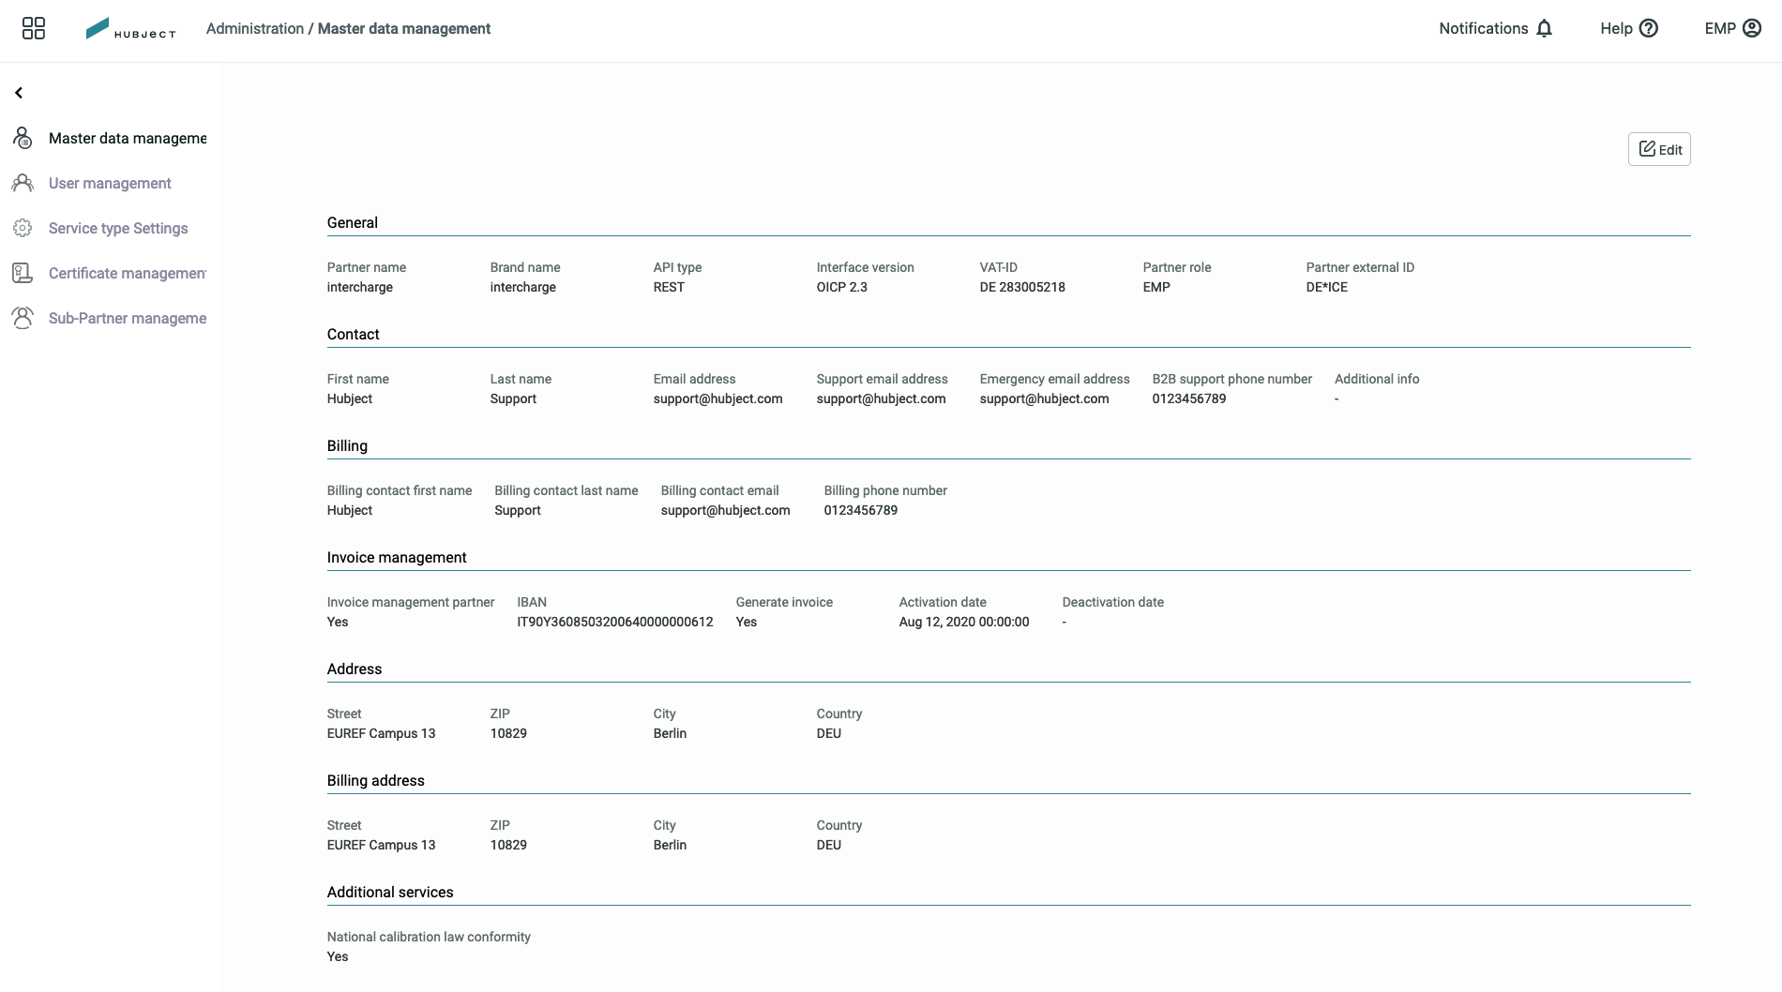Click the Certificate management icon
Image resolution: width=1782 pixels, height=992 pixels.
click(23, 273)
